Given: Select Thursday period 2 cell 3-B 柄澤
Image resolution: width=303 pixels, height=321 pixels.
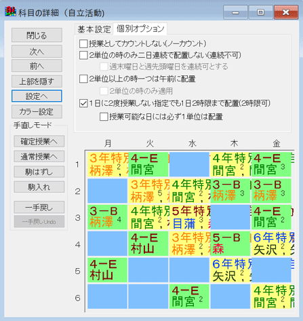Looking at the screenshot, I should click(x=230, y=191).
